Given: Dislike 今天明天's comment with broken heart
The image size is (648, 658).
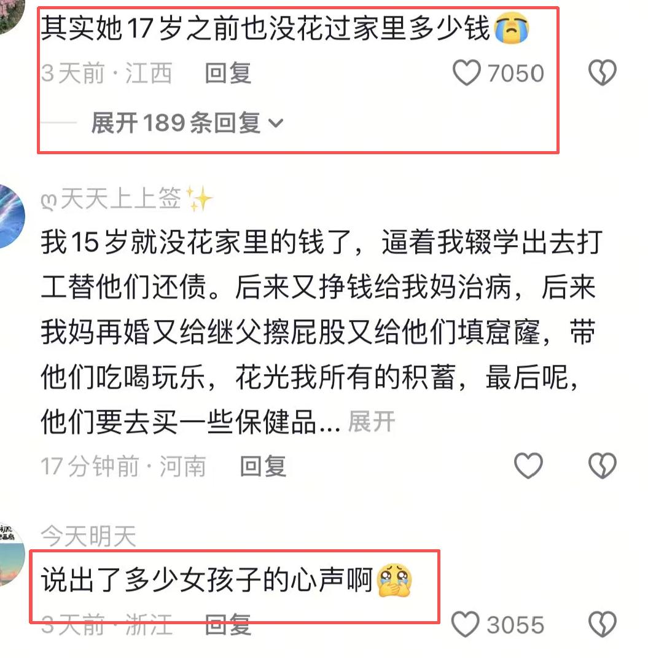Looking at the screenshot, I should tap(603, 624).
